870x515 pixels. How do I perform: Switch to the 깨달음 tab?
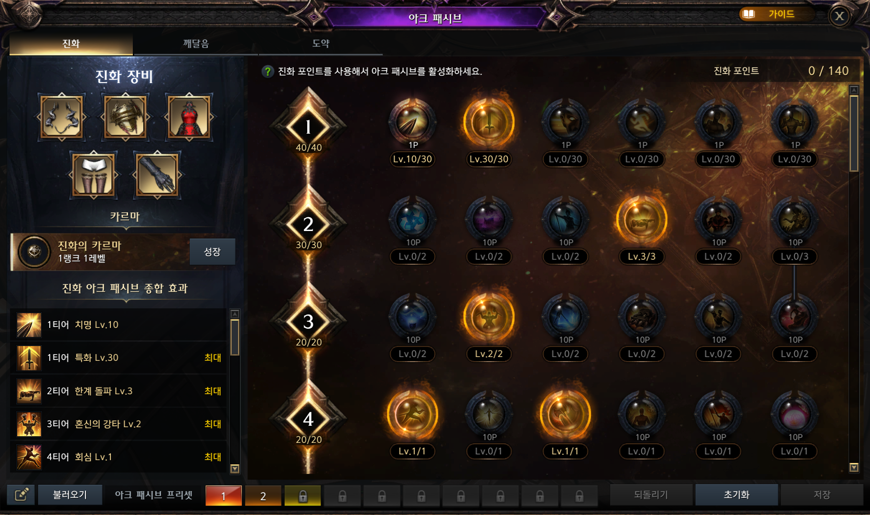click(196, 43)
